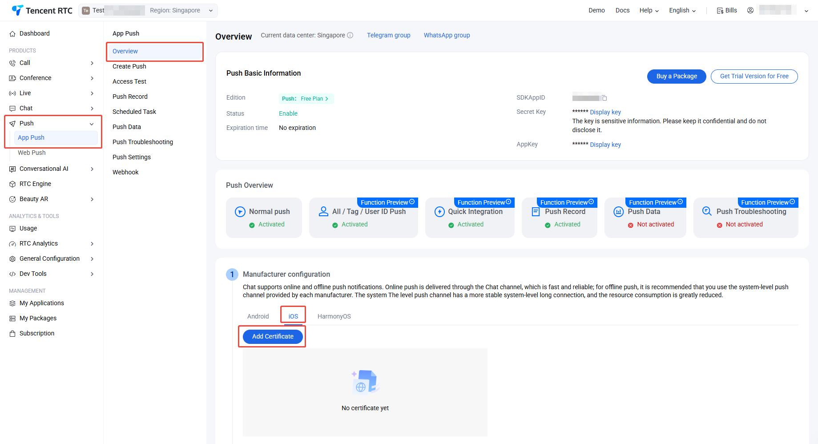The image size is (818, 444).
Task: Select Web Push in sidebar
Action: coord(32,153)
